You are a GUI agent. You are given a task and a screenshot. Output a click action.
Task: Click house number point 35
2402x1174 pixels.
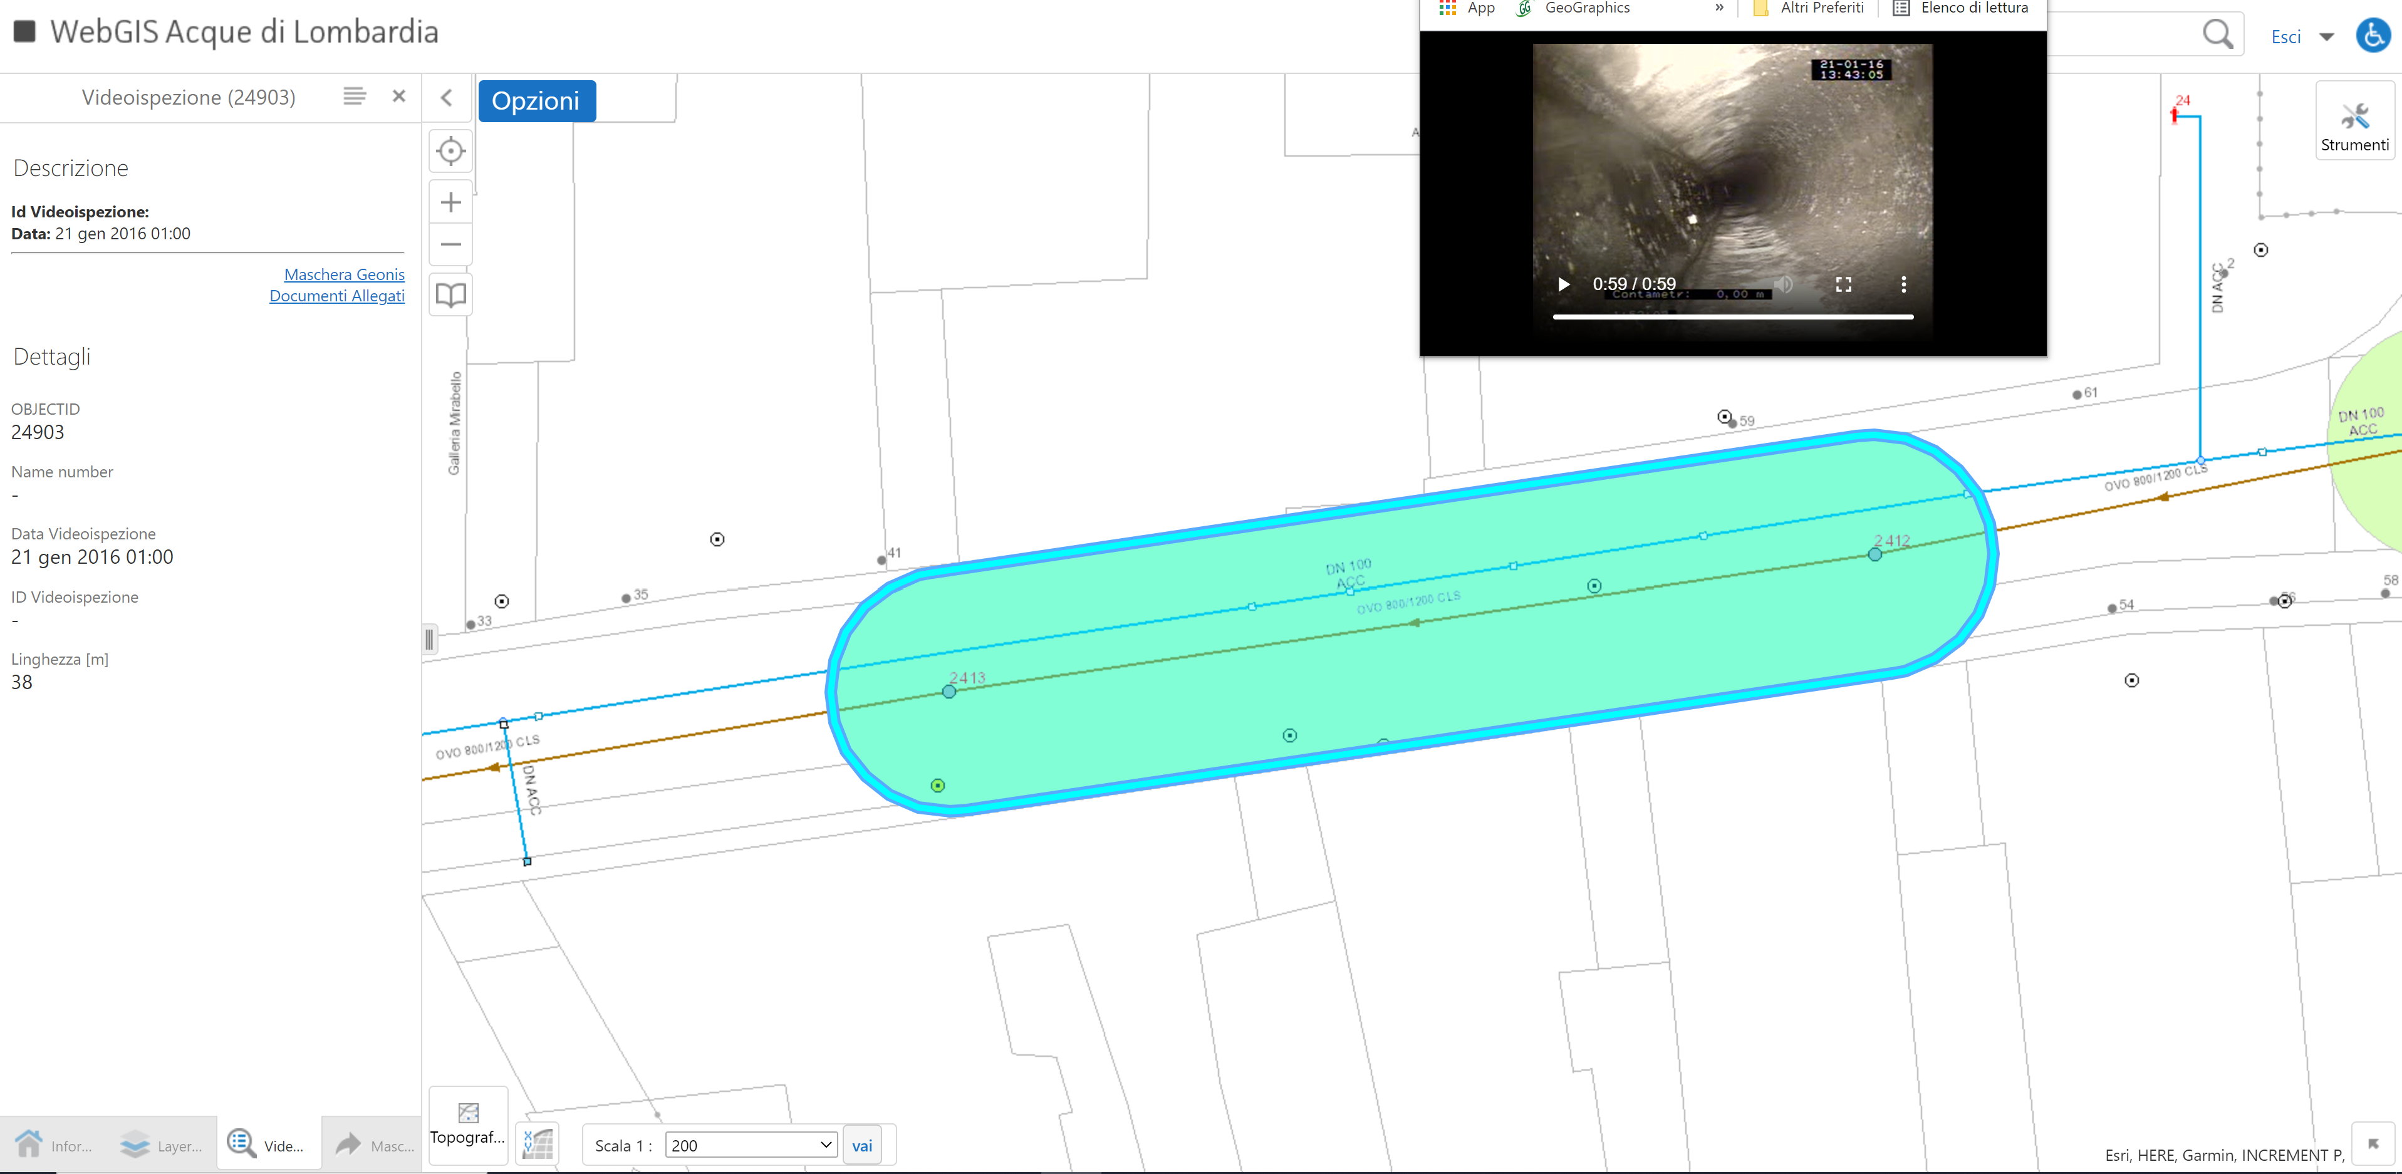pos(626,599)
